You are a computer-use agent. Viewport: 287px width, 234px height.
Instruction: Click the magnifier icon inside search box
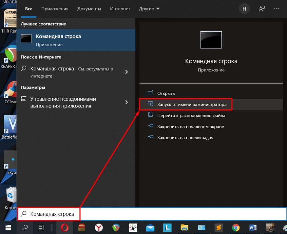[x=24, y=214]
